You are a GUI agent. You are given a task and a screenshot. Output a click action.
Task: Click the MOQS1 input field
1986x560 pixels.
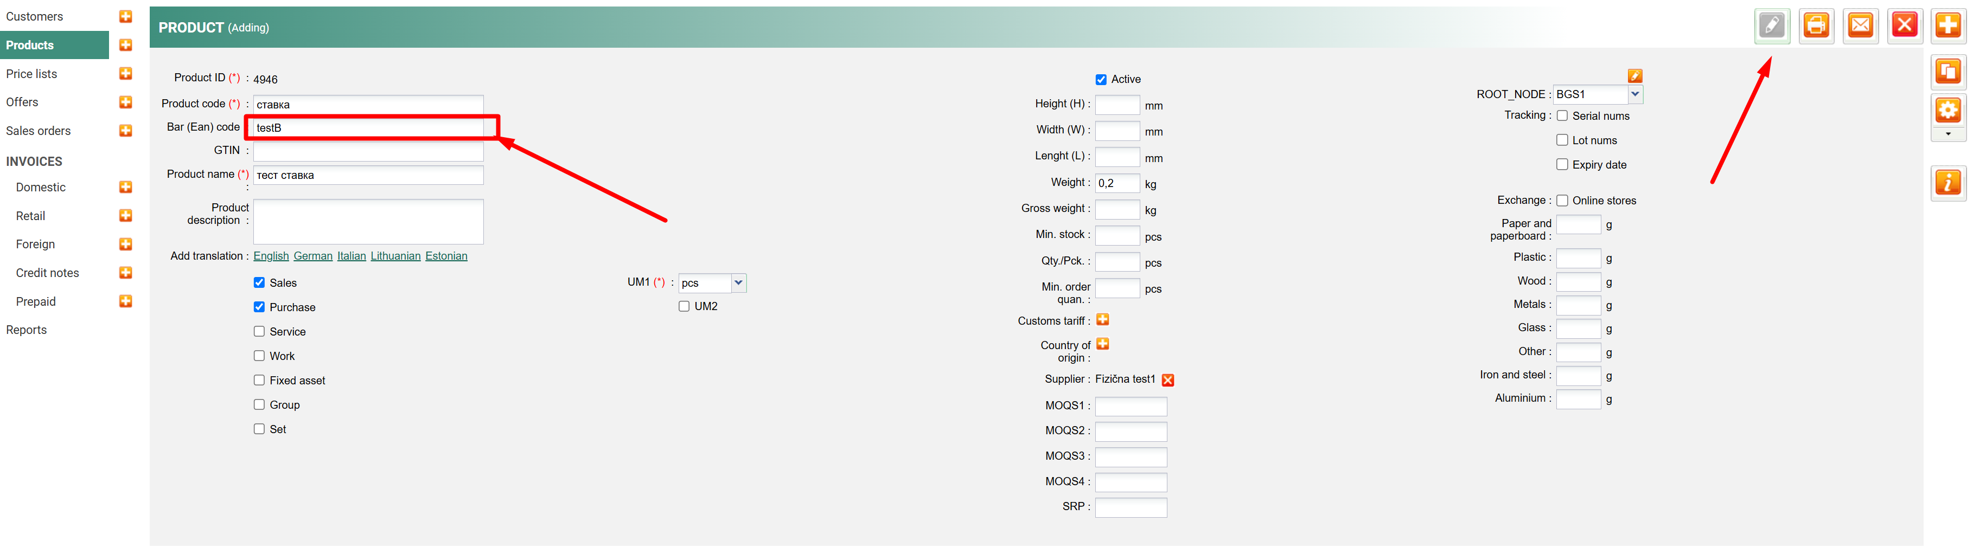[x=1131, y=406]
